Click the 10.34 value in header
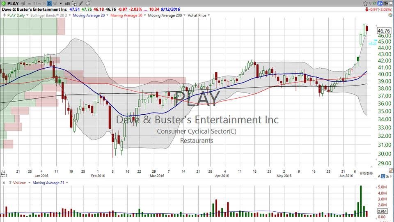 coord(154,9)
